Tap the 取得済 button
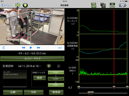The width and height of the screenshot is (129, 96). click(56, 92)
